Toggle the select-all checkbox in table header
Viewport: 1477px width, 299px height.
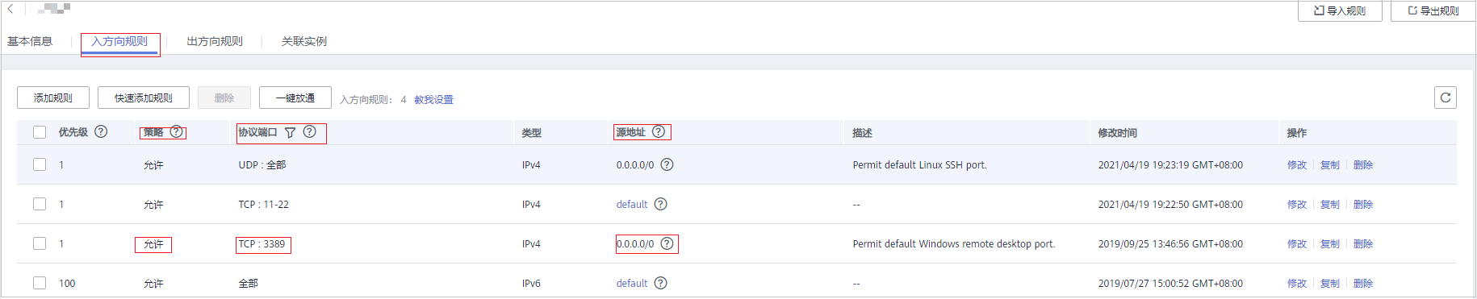pyautogui.click(x=40, y=132)
